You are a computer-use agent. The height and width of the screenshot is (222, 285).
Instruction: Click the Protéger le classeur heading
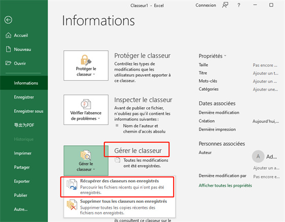[142, 56]
